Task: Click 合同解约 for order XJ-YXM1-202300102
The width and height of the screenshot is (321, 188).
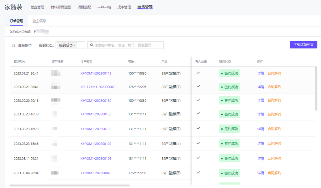Action: point(274,144)
